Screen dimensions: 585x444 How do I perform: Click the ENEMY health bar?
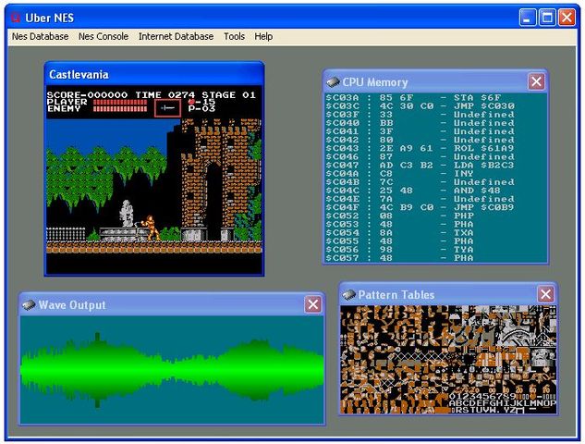click(x=120, y=108)
